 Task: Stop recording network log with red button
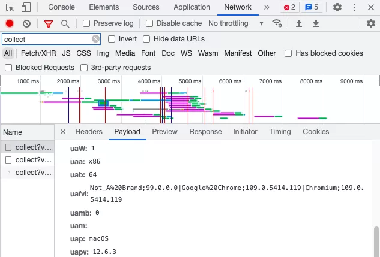tap(10, 23)
